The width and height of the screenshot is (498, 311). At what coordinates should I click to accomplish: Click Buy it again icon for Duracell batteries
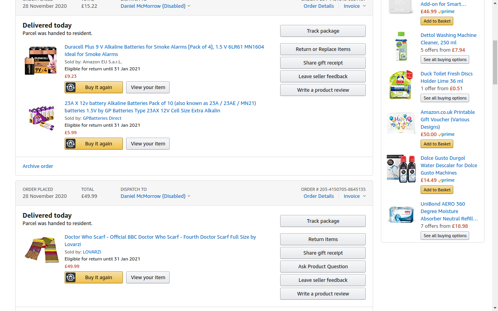pyautogui.click(x=70, y=87)
